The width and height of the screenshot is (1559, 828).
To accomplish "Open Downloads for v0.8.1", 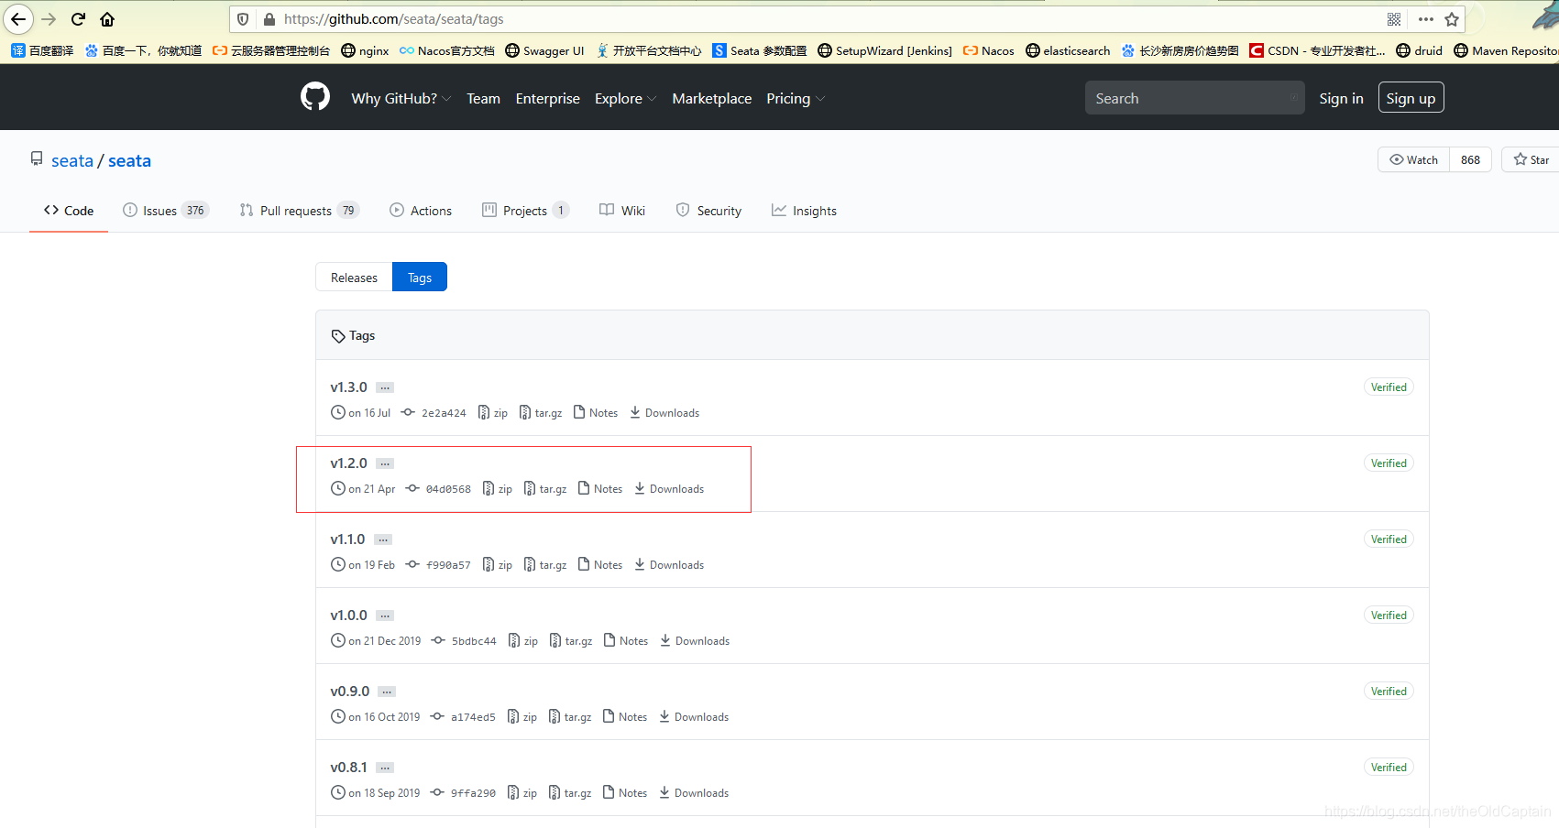I will [694, 793].
